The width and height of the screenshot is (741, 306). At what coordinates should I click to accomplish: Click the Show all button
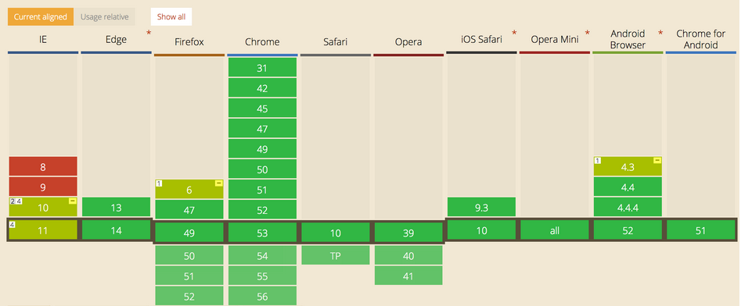[171, 16]
